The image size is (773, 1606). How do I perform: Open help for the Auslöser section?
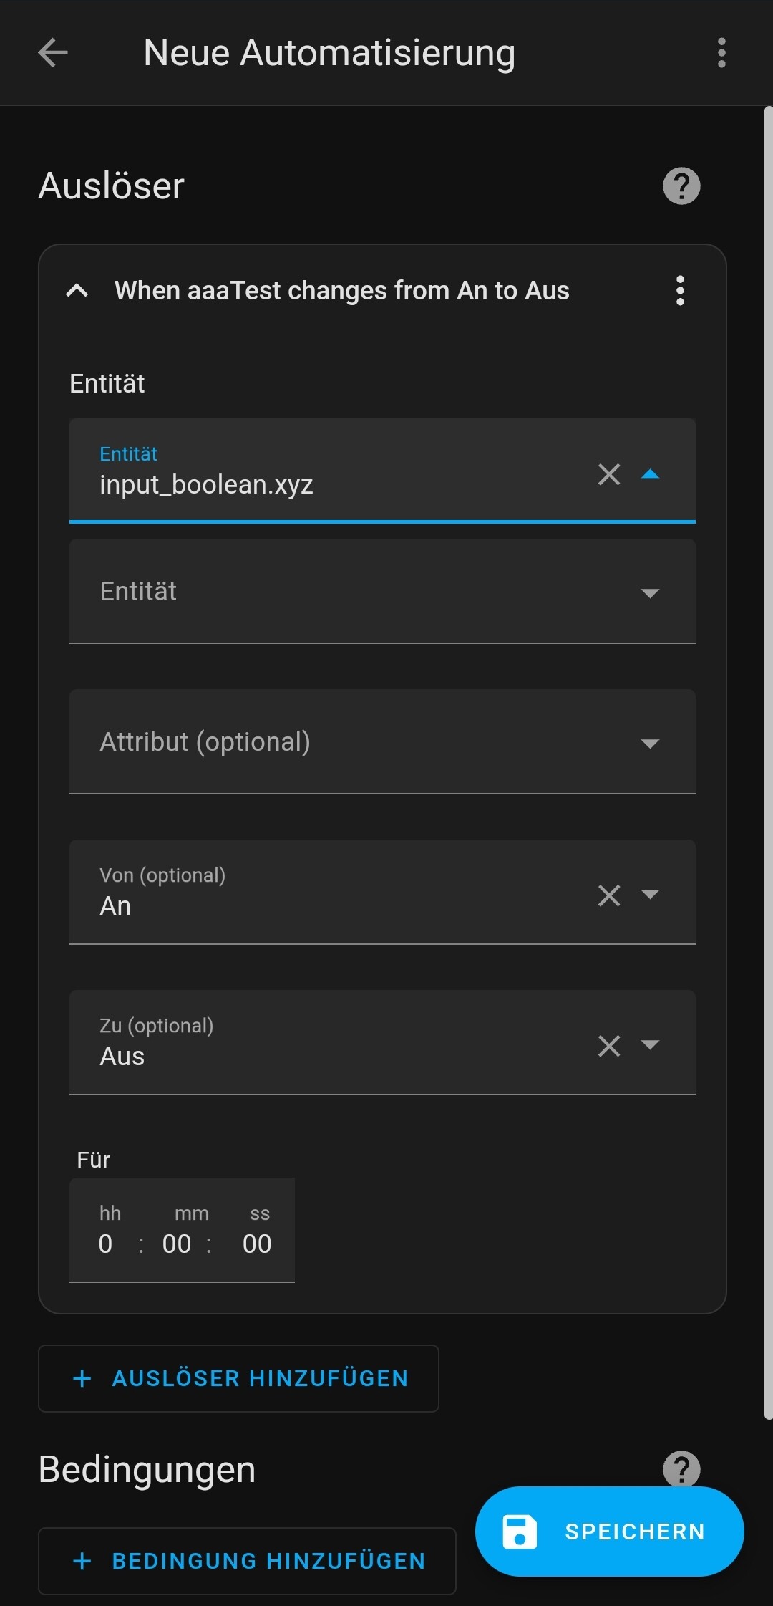[681, 186]
